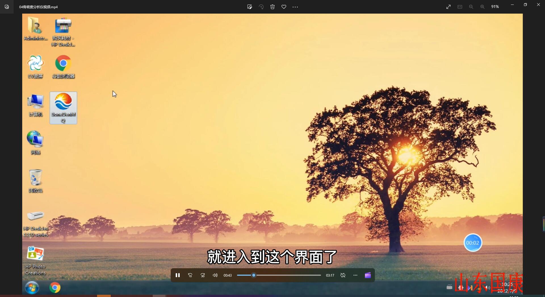Click the keyboard tray icon in the video

click(x=449, y=287)
